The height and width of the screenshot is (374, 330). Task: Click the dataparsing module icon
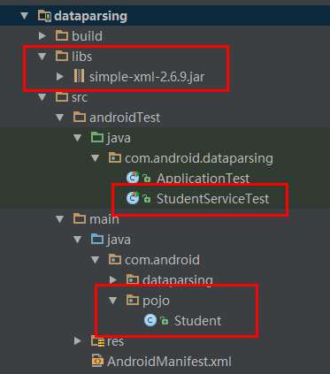[x=44, y=16]
